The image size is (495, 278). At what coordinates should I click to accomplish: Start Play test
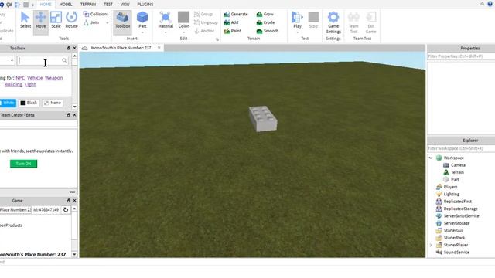pos(297,19)
